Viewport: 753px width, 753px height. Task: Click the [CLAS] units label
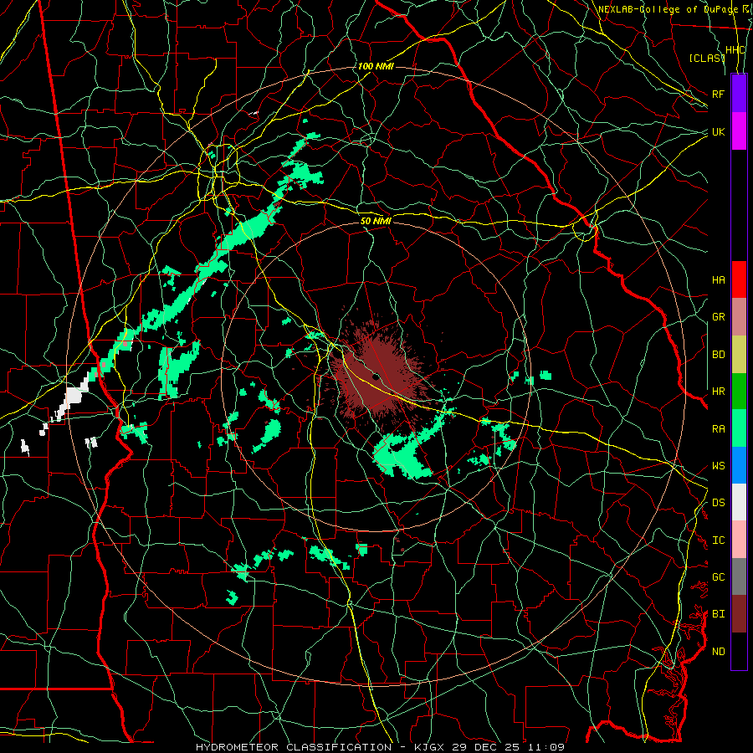click(707, 58)
